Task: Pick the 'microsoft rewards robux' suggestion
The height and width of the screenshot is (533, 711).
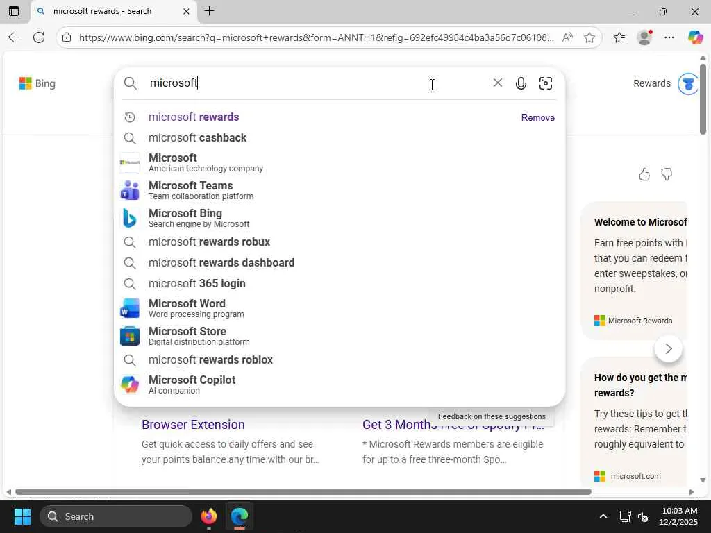Action: (x=340, y=242)
